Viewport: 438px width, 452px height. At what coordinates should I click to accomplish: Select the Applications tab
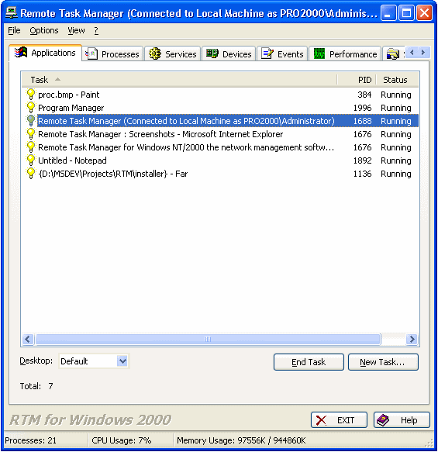point(45,53)
